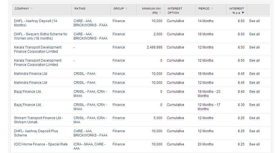Screen dimensions: 276x153
Task: Select Mahindra Finance Ltd 12 Months row
Action: (x=141, y=83)
